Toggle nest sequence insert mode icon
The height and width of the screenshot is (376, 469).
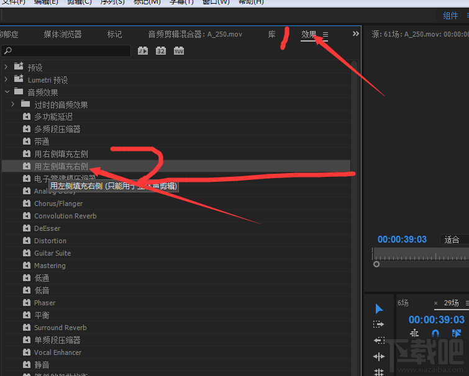tap(414, 333)
